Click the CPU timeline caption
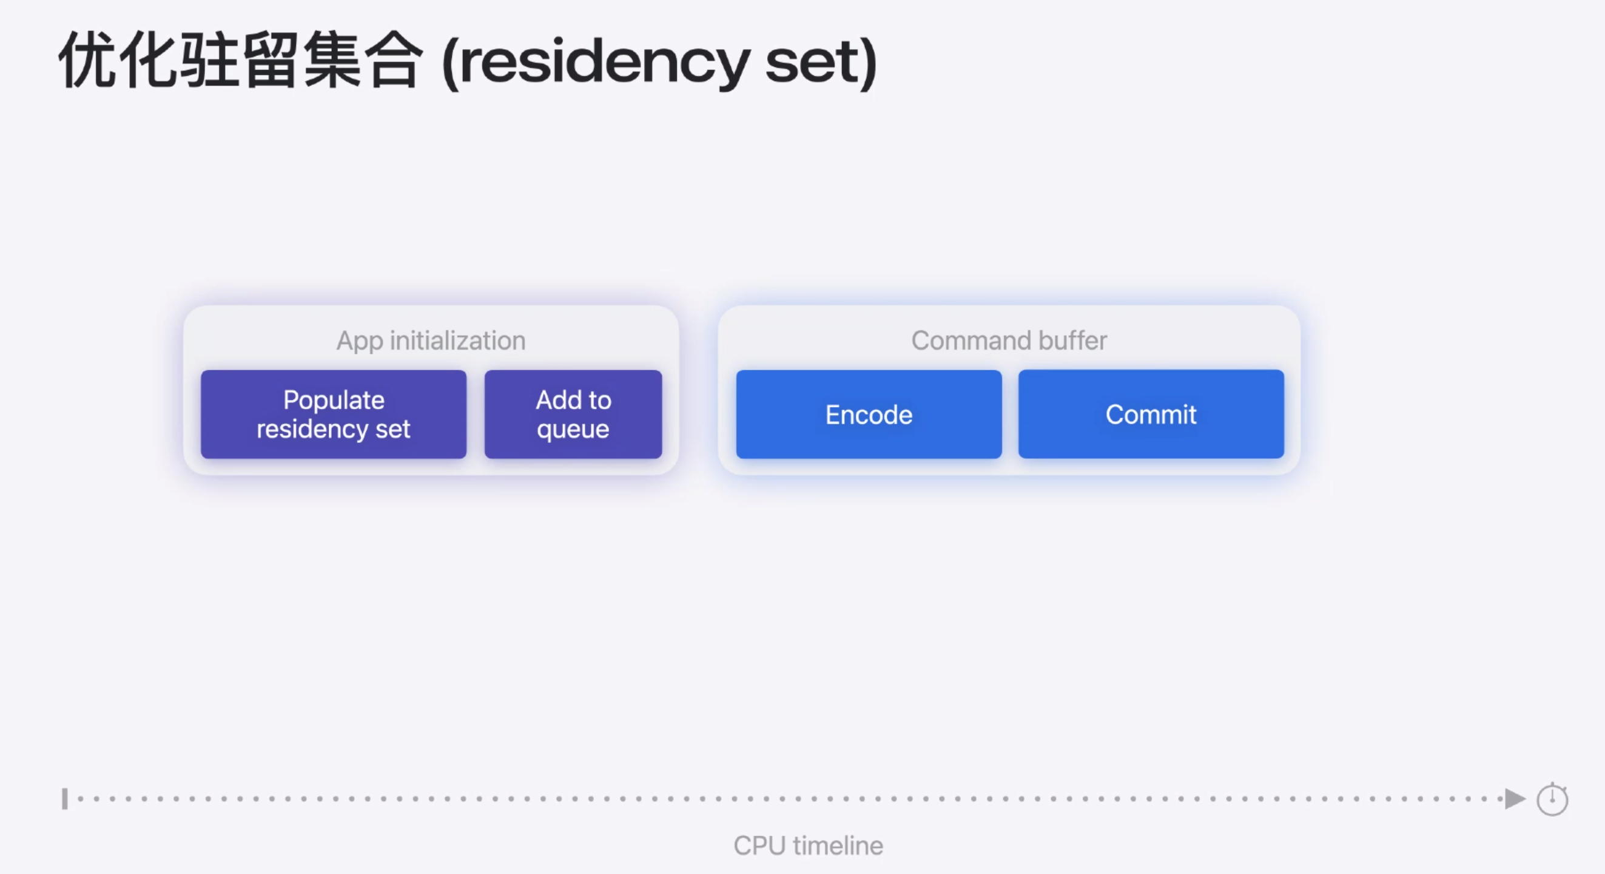Viewport: 1605px width, 874px height. tap(808, 846)
